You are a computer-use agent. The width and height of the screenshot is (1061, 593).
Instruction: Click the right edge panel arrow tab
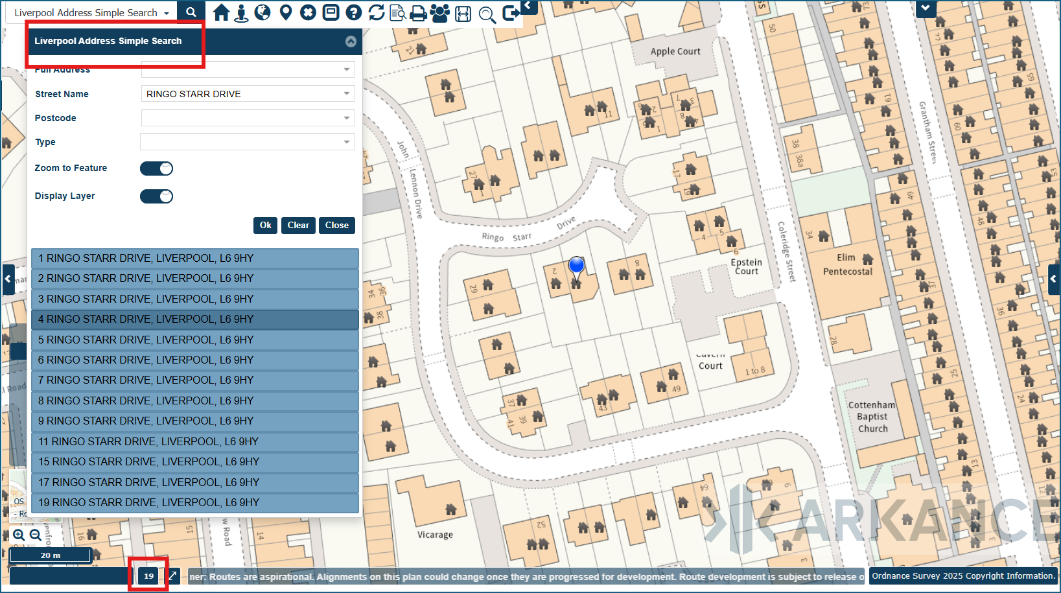pos(1053,279)
